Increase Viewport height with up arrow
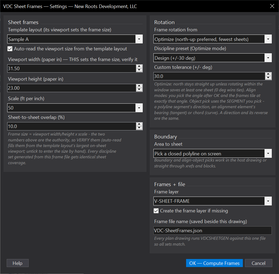 (x=139, y=86)
